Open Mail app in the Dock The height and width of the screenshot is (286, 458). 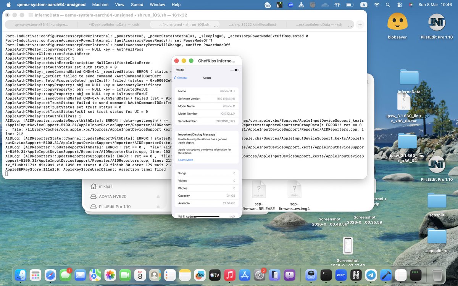[x=80, y=275]
